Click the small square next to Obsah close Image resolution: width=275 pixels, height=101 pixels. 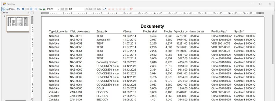32,13
